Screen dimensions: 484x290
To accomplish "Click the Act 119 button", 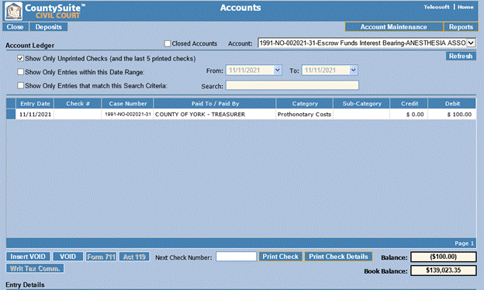I will (x=134, y=257).
